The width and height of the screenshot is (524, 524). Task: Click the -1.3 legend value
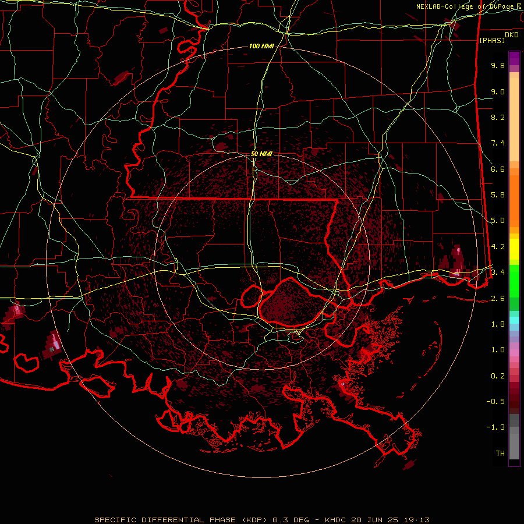[495, 427]
